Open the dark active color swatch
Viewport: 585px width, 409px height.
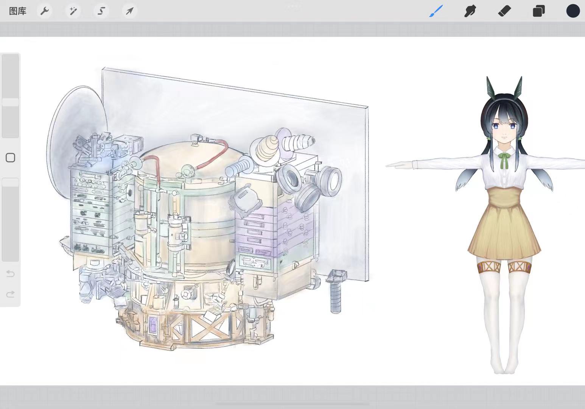point(573,11)
